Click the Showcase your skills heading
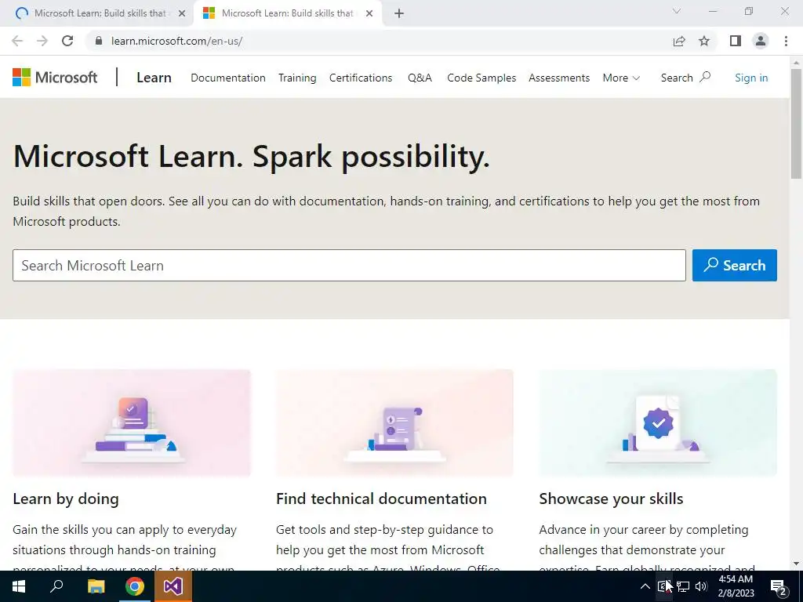This screenshot has height=602, width=803. pyautogui.click(x=611, y=499)
